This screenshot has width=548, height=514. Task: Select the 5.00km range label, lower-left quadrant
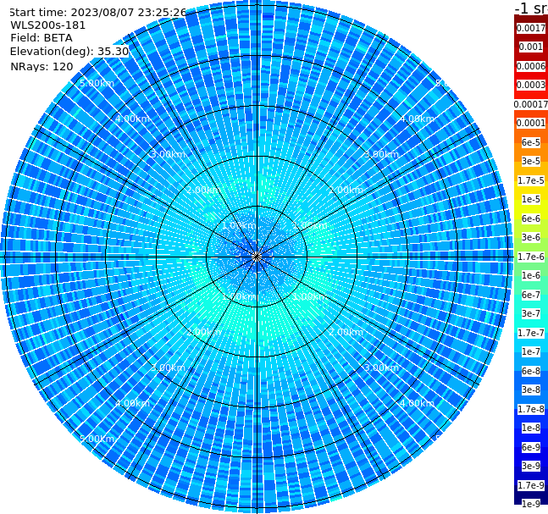pos(97,439)
